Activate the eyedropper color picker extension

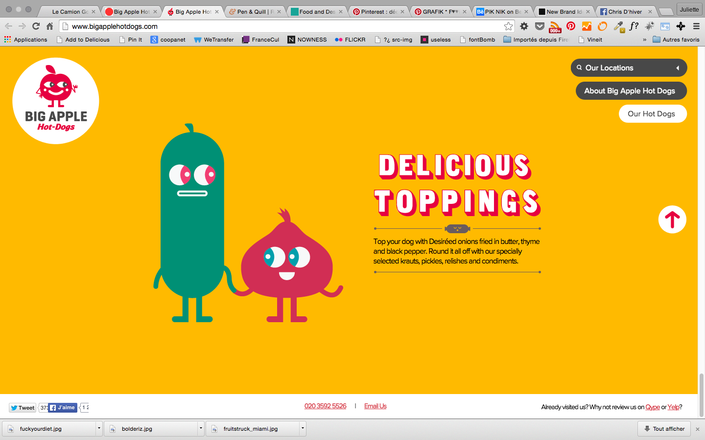click(x=619, y=27)
